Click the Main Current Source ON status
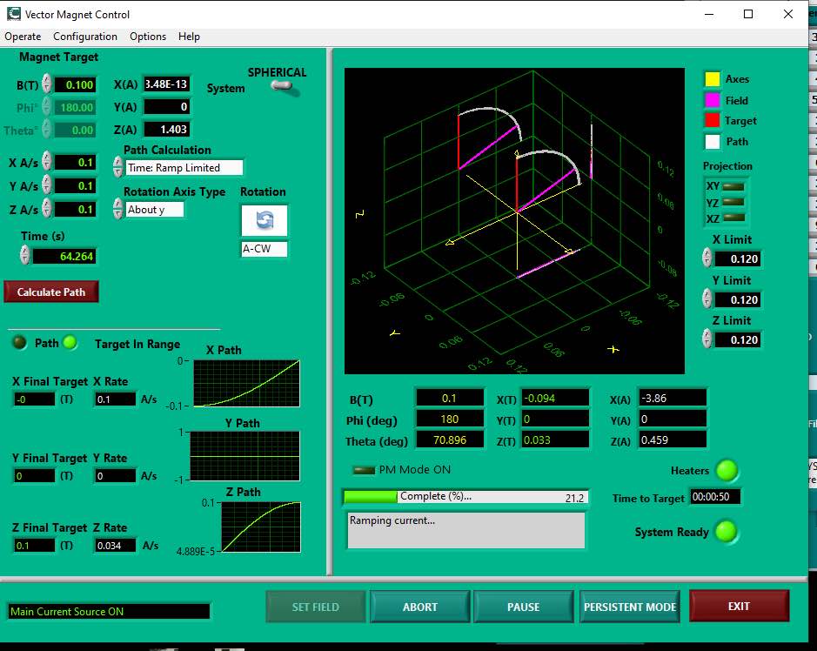 point(109,611)
